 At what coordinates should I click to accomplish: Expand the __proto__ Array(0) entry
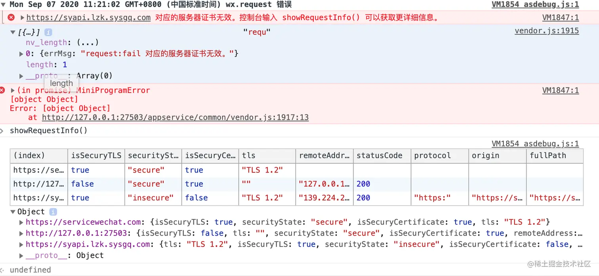click(x=21, y=76)
